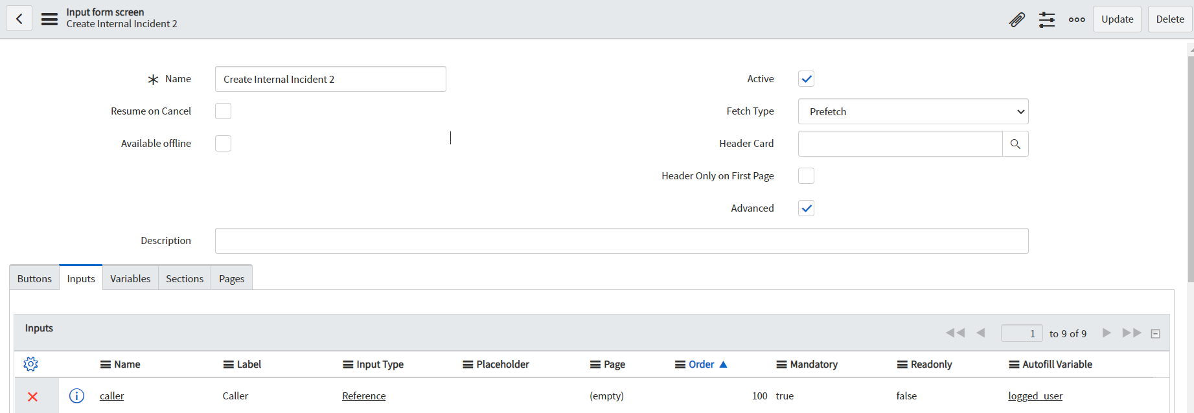1194x413 pixels.
Task: Open the Name column menu icon
Action: pos(106,364)
